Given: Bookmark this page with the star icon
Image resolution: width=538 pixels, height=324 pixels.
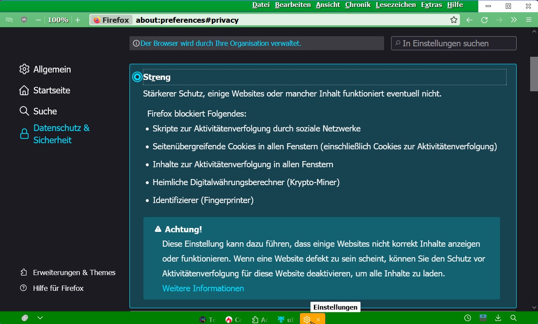Looking at the screenshot, I should pos(454,20).
